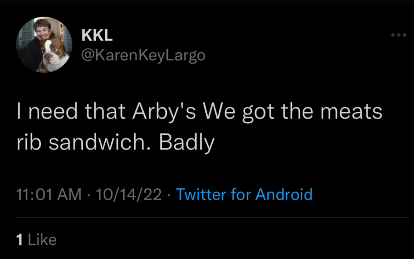The width and height of the screenshot is (414, 259).
Task: Open the KKL display name profile
Action: coord(97,36)
